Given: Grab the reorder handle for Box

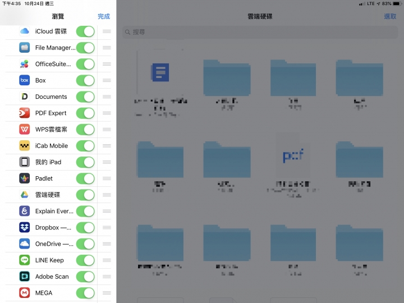Looking at the screenshot, I should pos(107,80).
